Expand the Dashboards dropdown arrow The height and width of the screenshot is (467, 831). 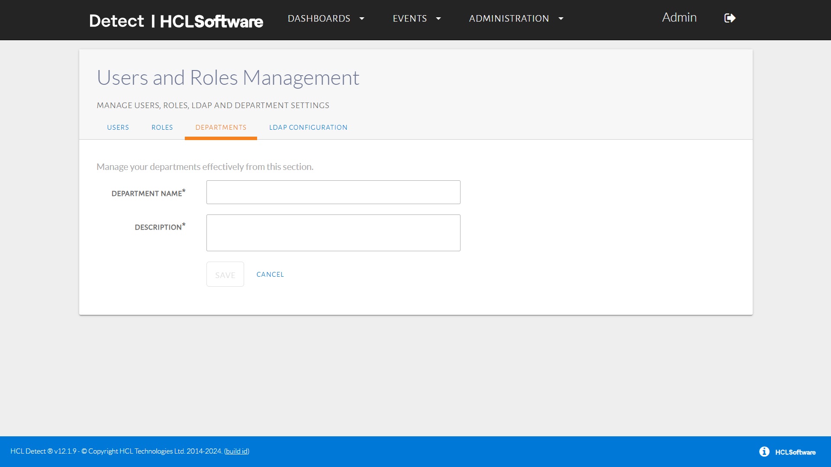click(x=362, y=19)
